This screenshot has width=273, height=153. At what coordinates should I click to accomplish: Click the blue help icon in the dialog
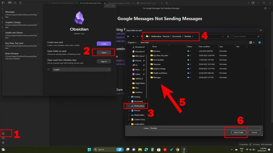pyautogui.click(x=259, y=42)
